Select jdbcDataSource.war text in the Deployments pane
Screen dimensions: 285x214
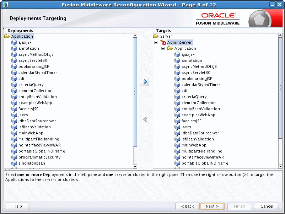point(37,121)
